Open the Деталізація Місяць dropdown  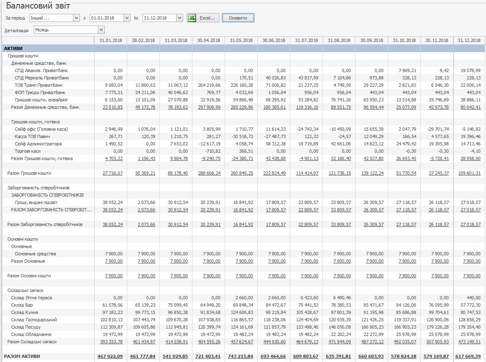(102, 30)
